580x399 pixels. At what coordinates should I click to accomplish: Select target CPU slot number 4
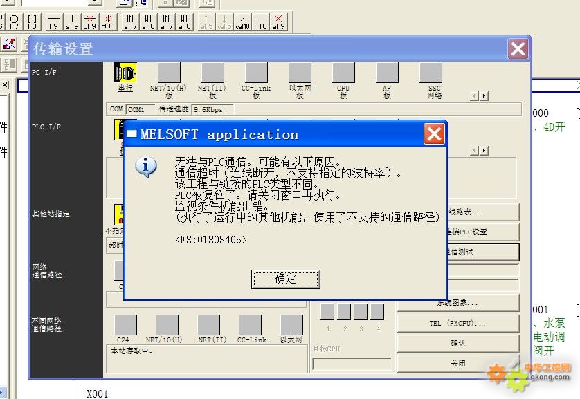pos(377,311)
